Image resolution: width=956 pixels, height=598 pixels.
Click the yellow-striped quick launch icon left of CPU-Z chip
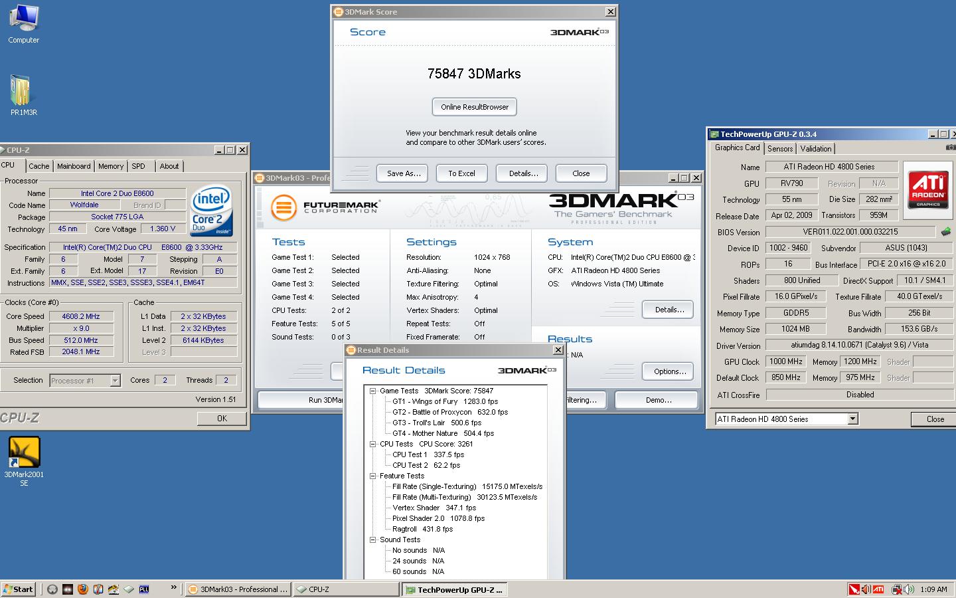click(x=114, y=589)
